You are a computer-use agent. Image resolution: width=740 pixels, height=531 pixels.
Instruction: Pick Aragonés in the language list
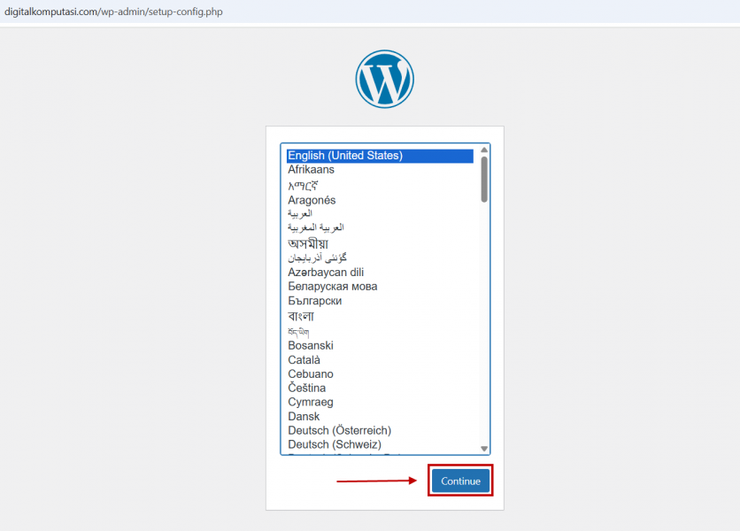coord(380,200)
